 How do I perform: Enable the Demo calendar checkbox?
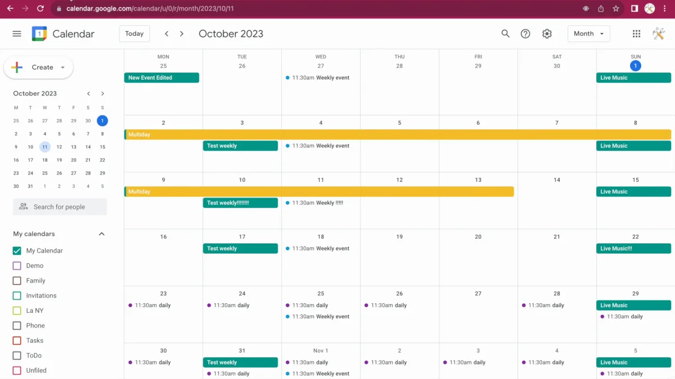(17, 266)
